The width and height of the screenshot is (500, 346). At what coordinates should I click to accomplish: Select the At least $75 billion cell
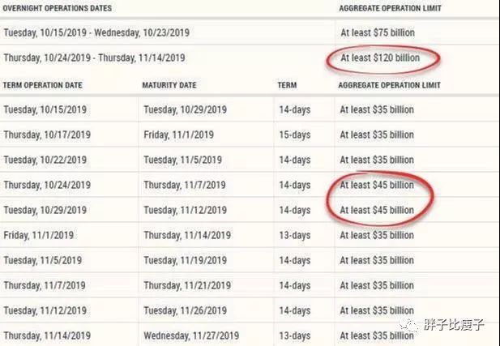[x=378, y=32]
